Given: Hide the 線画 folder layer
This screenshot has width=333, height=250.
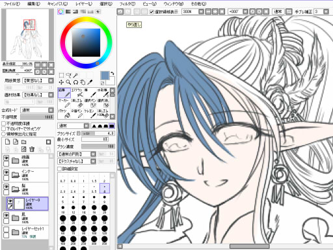Looking at the screenshot, I should point(7,158).
